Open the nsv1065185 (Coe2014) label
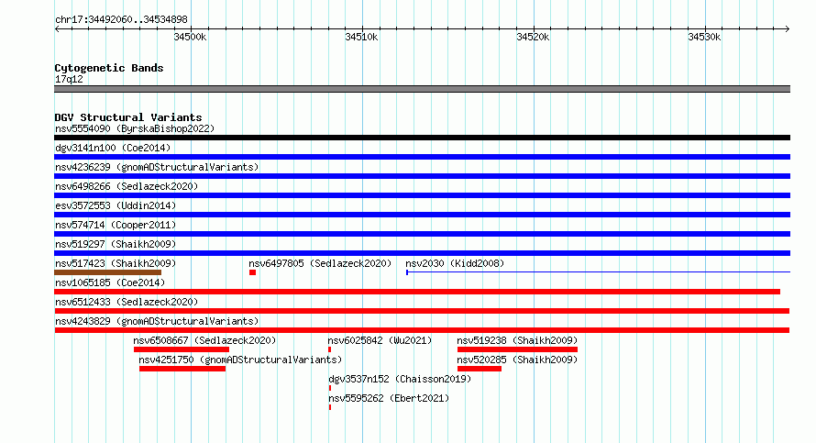The image size is (816, 443). (110, 282)
